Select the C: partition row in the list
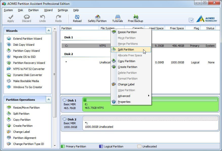Screen dimensions: 222x151 pos(139,46)
